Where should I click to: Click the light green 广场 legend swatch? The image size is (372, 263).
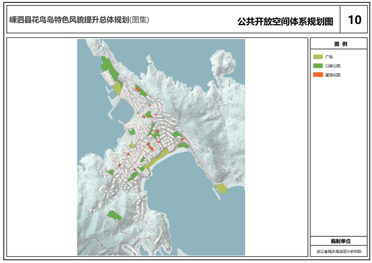point(318,57)
